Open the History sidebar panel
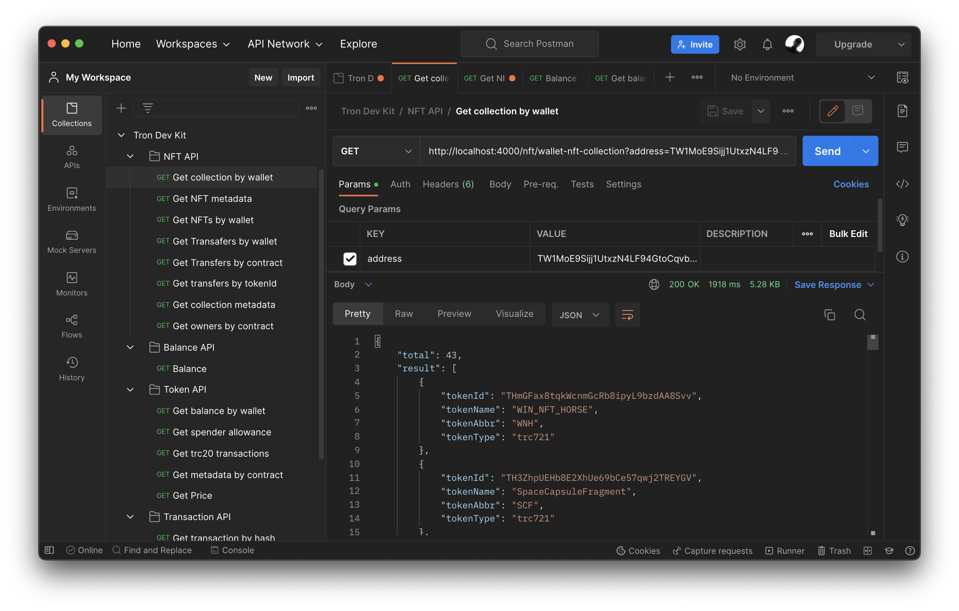 pos(72,369)
